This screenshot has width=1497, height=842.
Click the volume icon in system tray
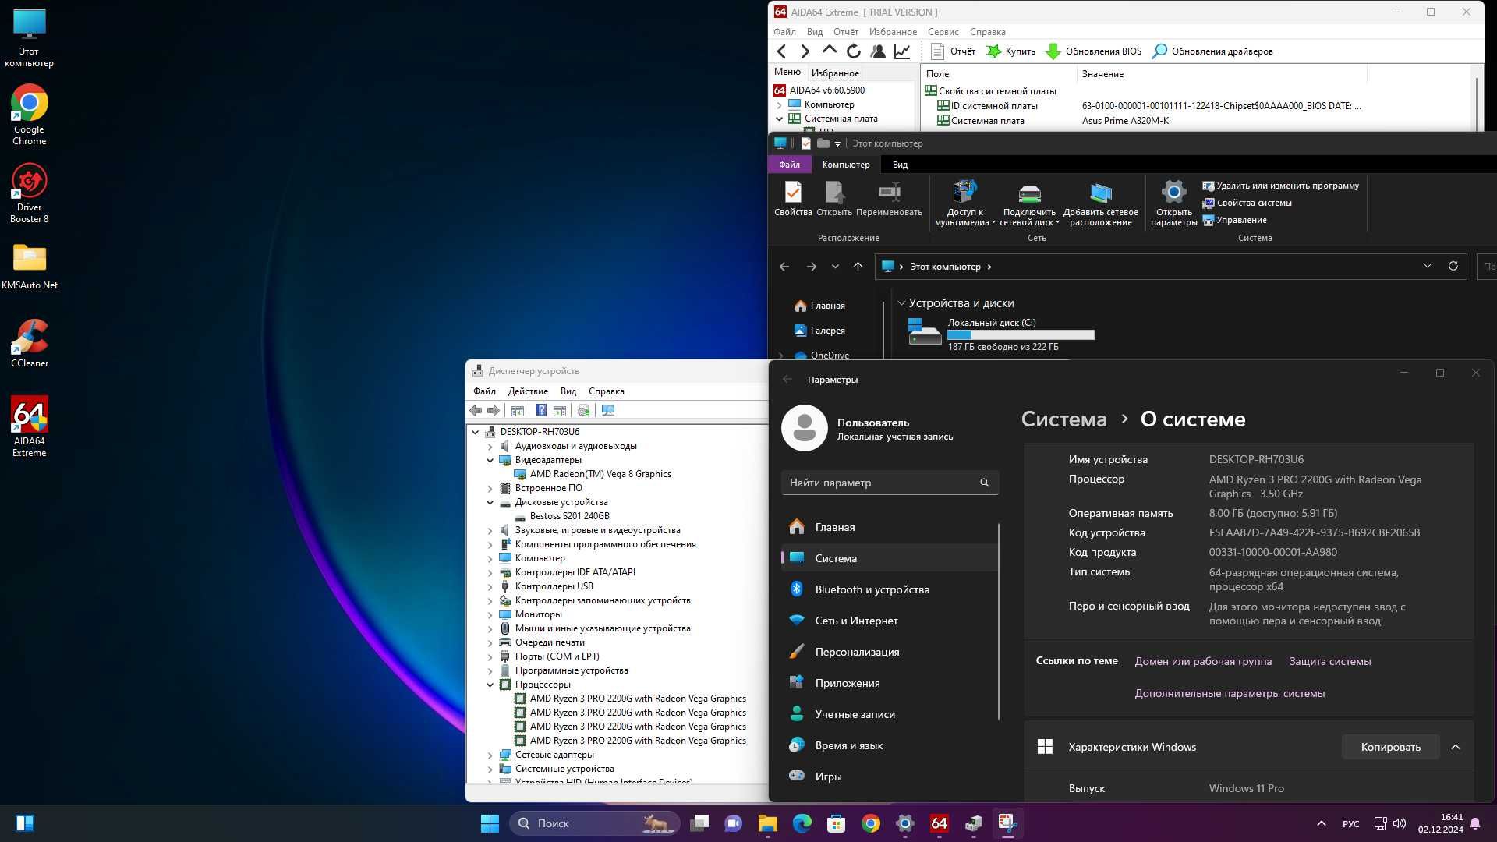1400,823
